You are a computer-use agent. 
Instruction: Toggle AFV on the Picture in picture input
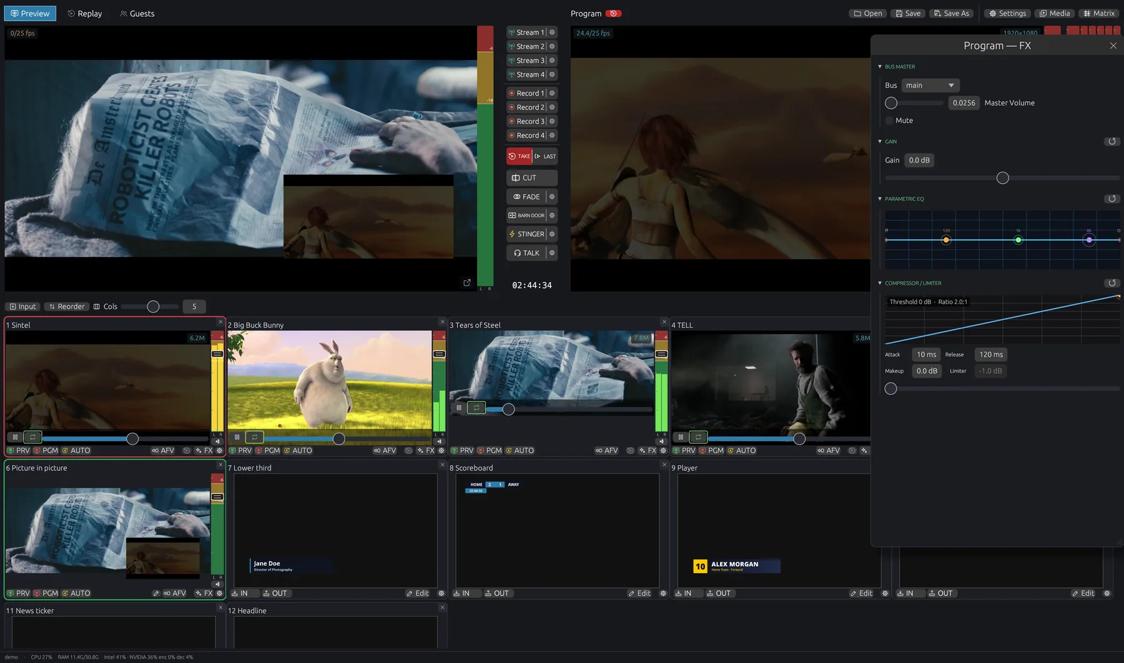[x=175, y=594]
